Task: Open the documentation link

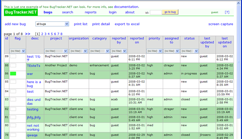Action: click(x=126, y=7)
